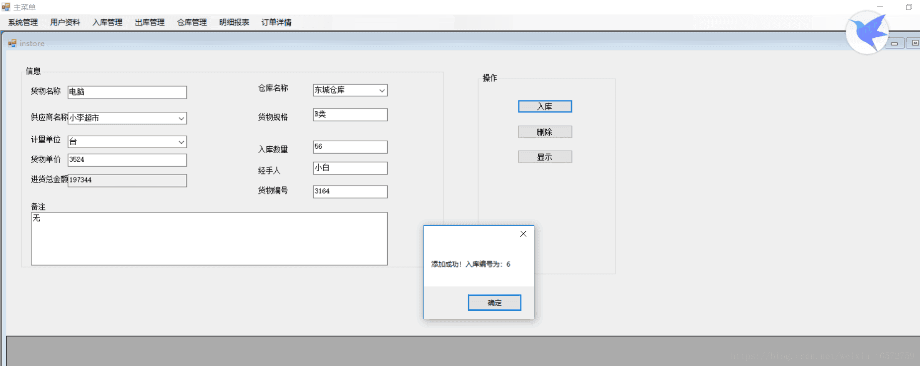Click inside the 备注 text area
The image size is (920, 366).
click(x=209, y=239)
